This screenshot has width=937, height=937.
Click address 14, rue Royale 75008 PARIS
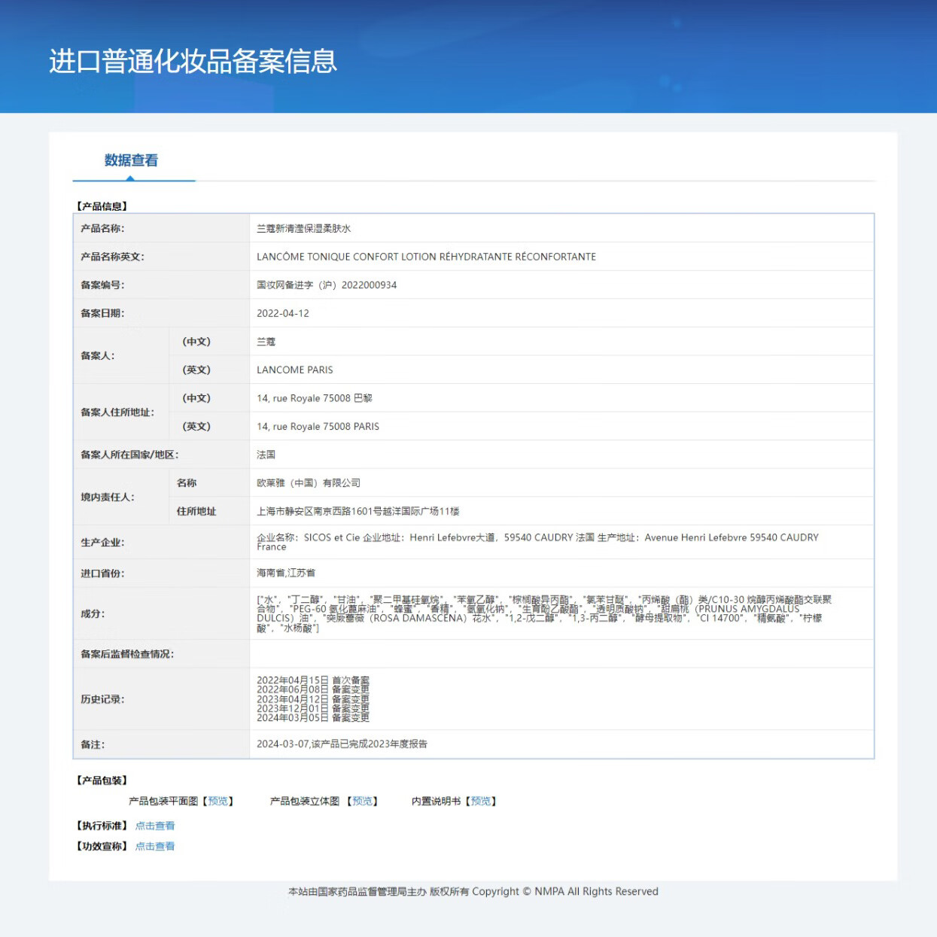(x=318, y=427)
